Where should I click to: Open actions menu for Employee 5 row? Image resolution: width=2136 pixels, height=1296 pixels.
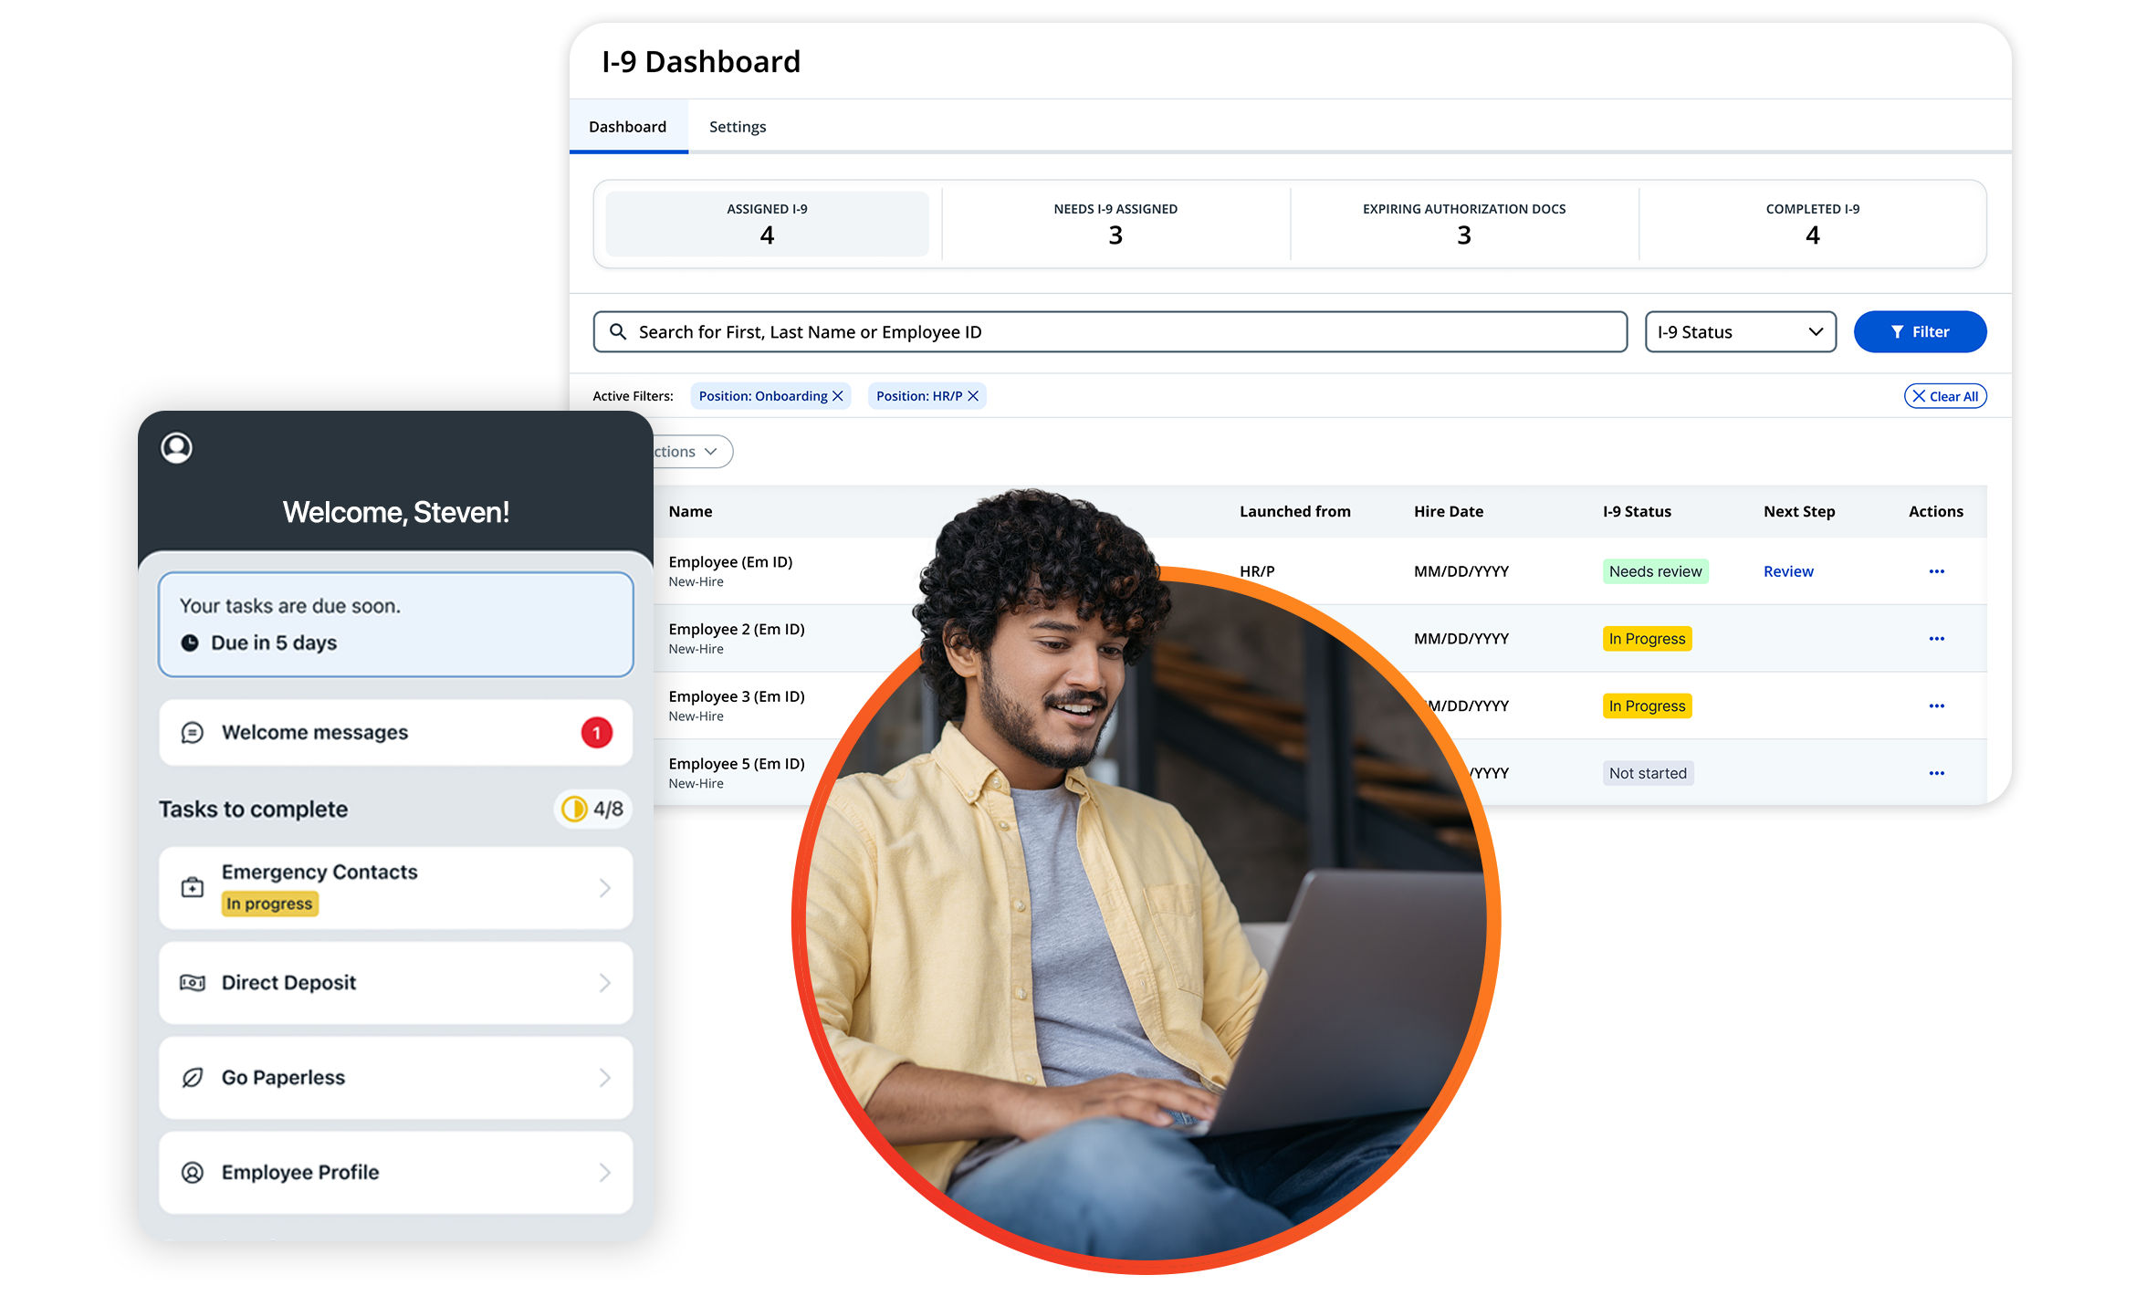click(x=1936, y=773)
